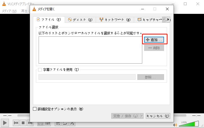Image resolution: width=204 pixels, height=128 pixels.
Task: Open the dropdown arrow beside 変換 / 保存
Action: coord(142,116)
